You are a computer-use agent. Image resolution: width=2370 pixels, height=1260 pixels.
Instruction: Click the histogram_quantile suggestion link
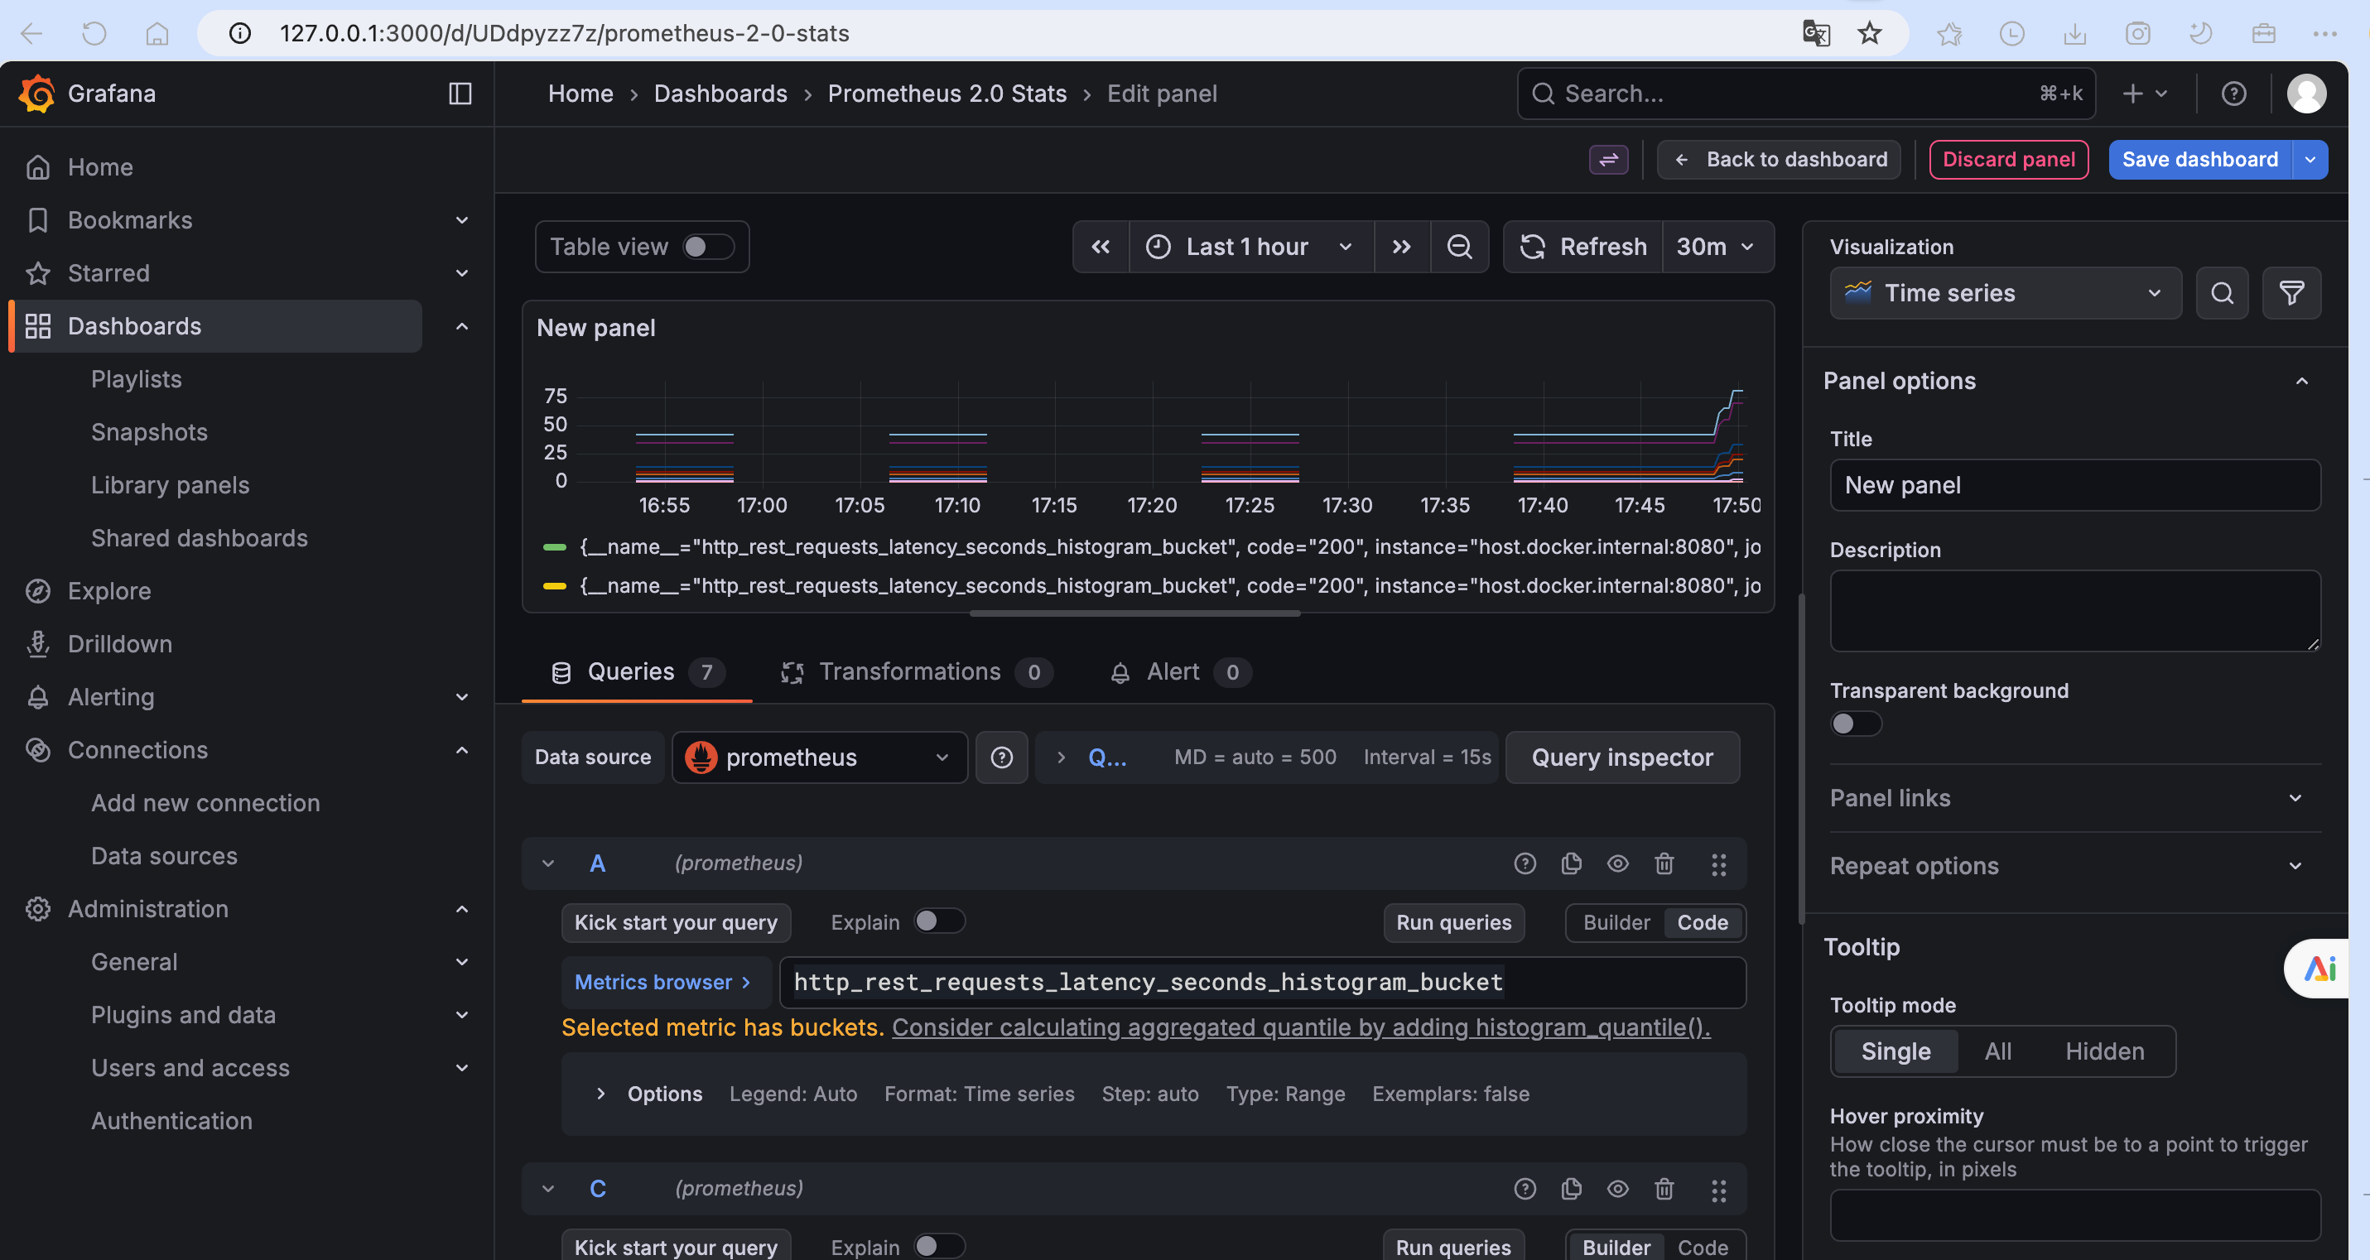(x=1300, y=1027)
